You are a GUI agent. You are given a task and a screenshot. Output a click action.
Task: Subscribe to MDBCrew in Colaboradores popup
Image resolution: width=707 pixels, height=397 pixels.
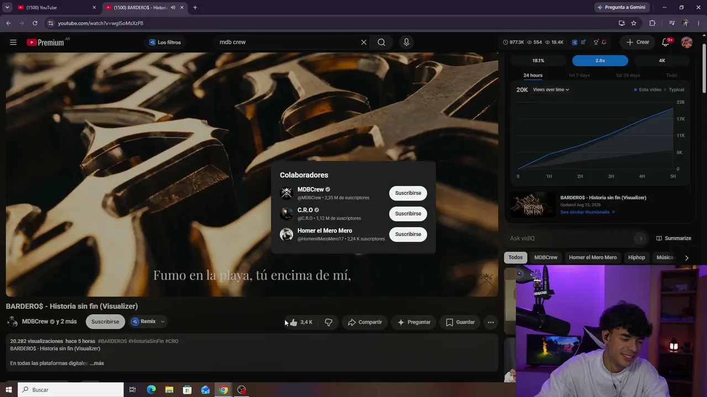(x=408, y=193)
